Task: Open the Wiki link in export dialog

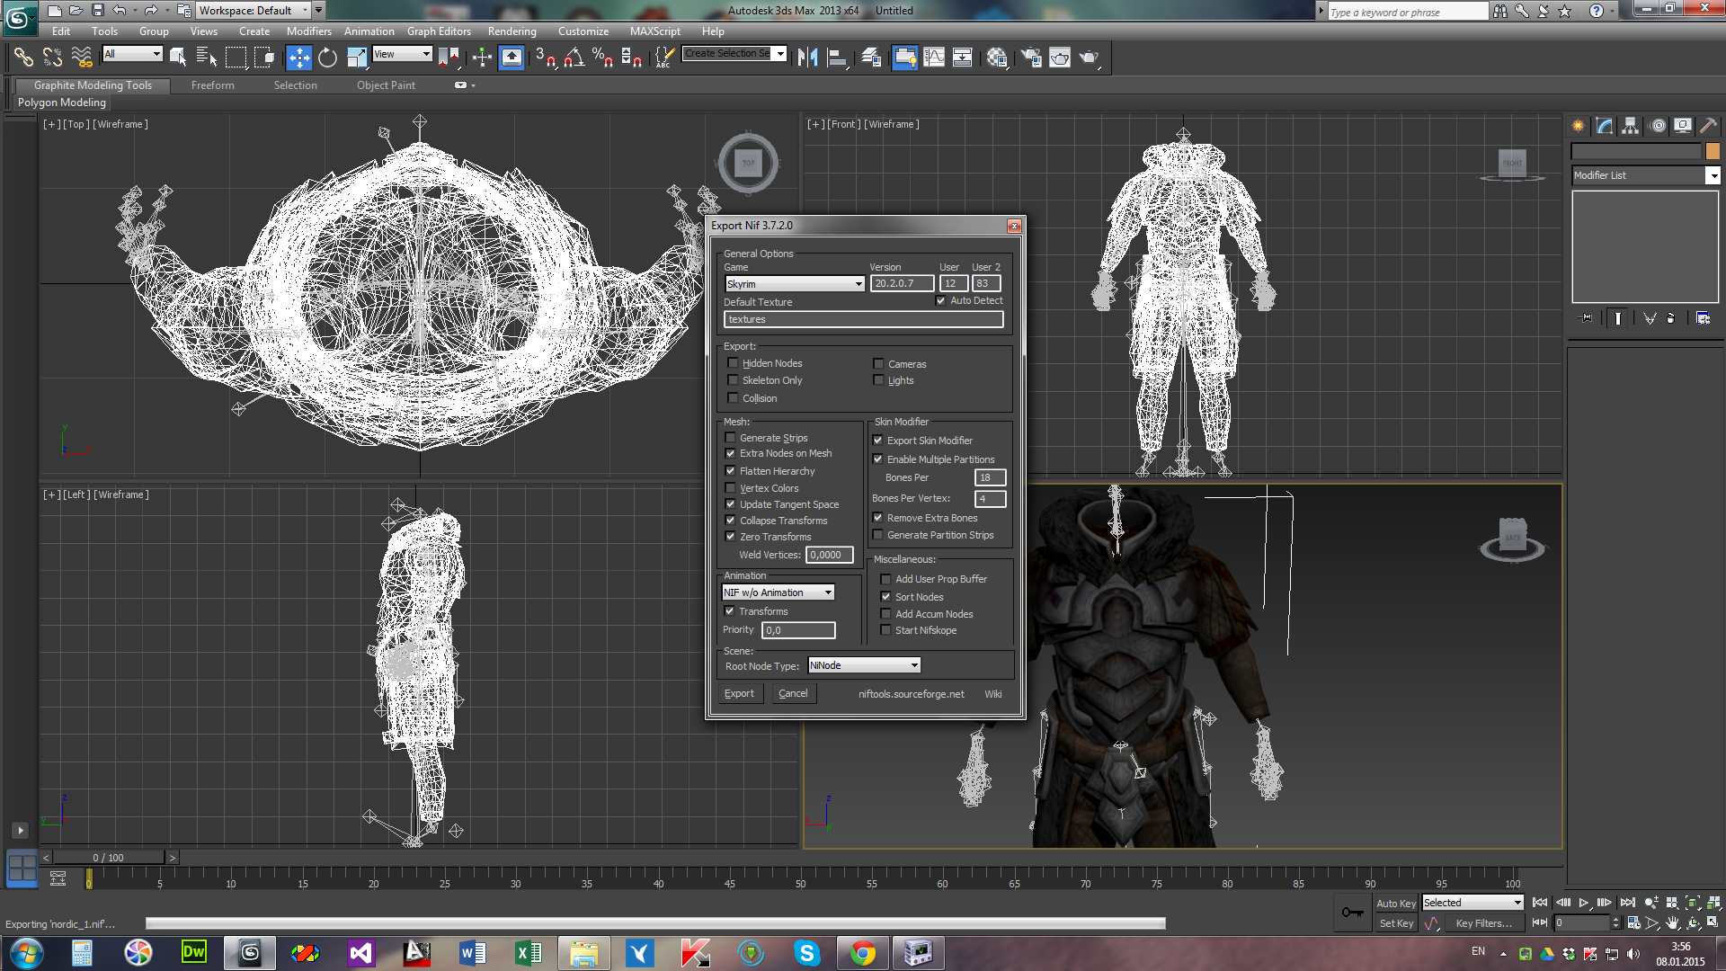Action: [x=992, y=694]
